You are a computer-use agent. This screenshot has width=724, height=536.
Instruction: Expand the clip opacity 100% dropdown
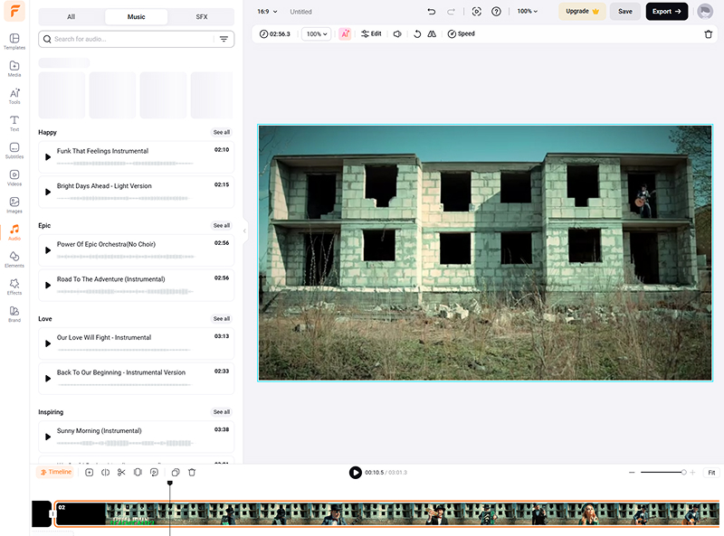[x=316, y=34]
